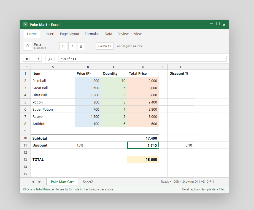Click the Ultra Ball price 1,200

88,95
